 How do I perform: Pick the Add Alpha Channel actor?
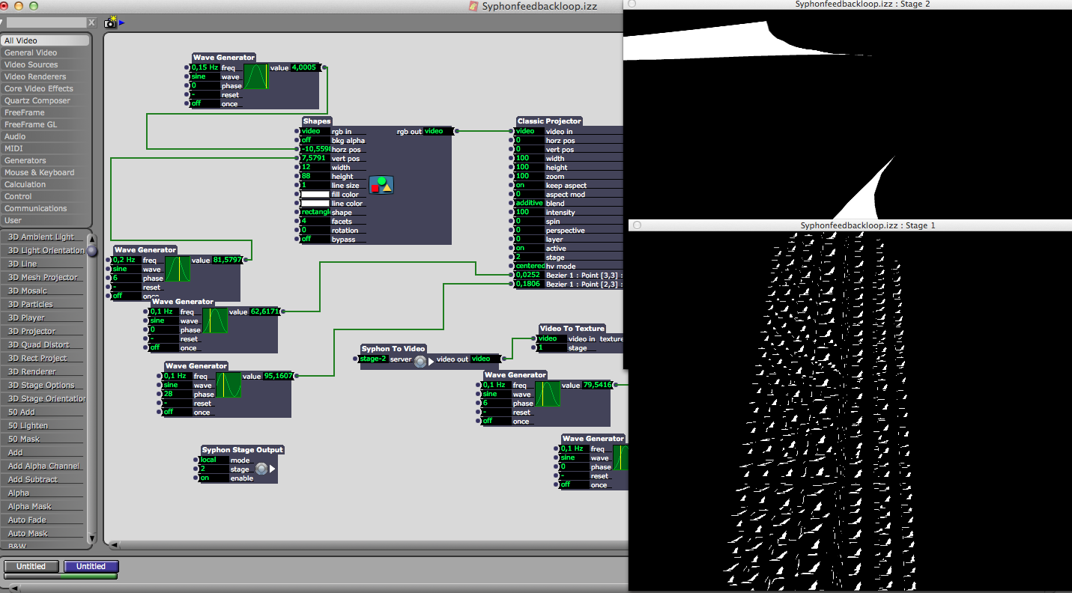click(43, 466)
